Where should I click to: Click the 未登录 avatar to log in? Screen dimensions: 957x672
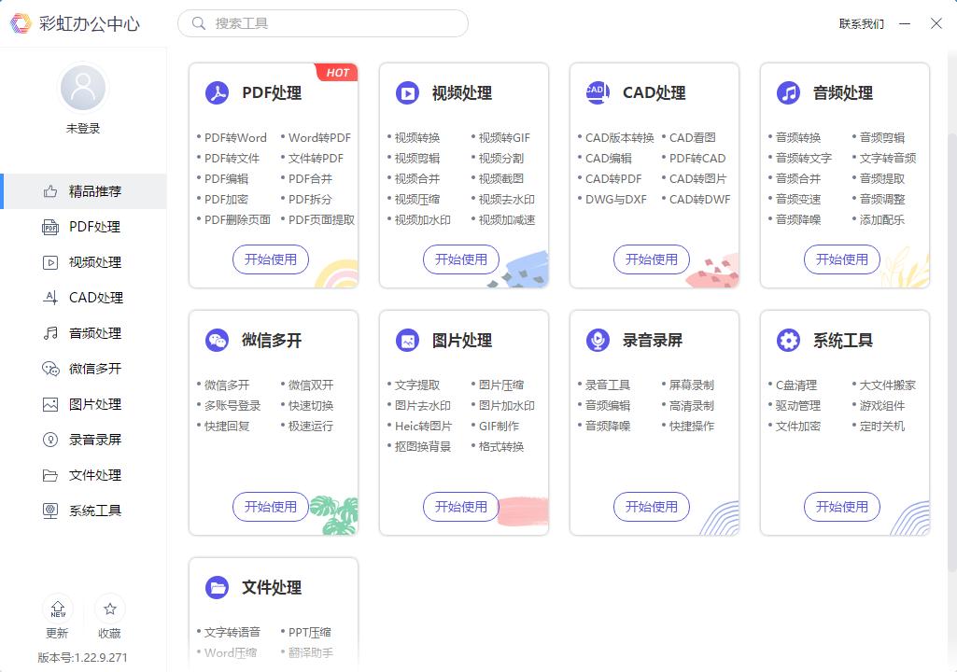click(x=82, y=87)
